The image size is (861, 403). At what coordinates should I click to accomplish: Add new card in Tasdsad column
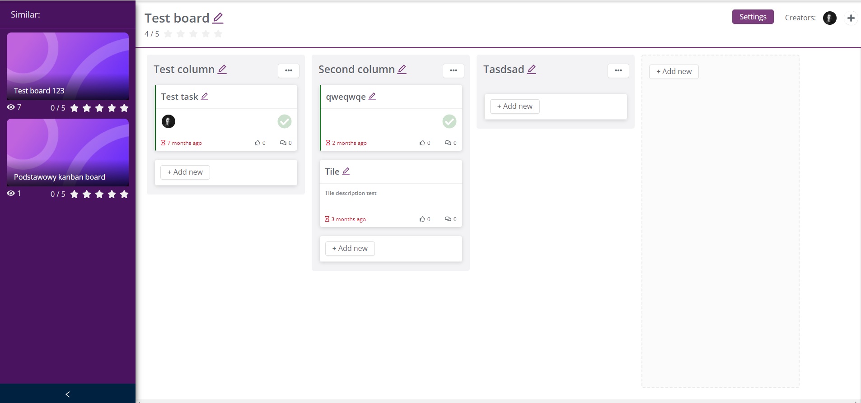[515, 107]
